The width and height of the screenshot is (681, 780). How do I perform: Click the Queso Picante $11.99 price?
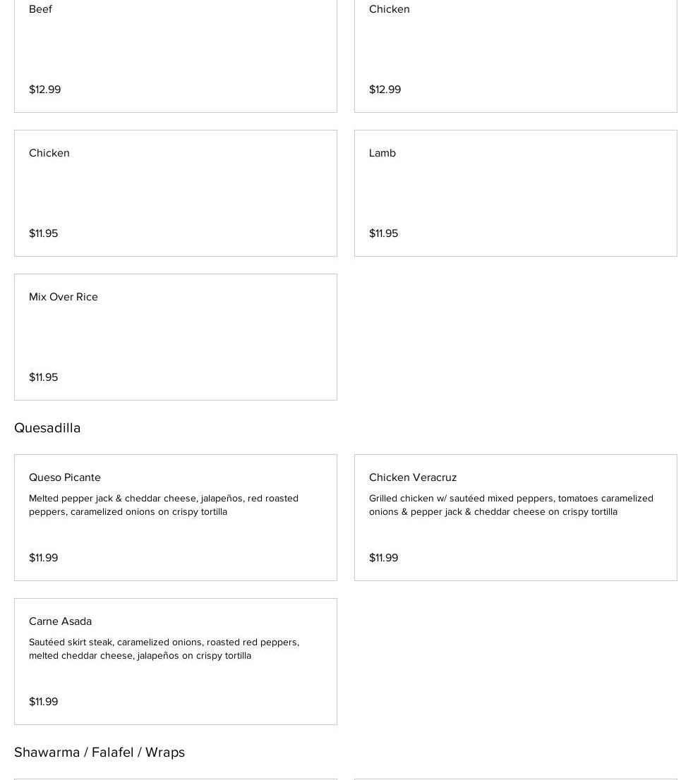(44, 558)
